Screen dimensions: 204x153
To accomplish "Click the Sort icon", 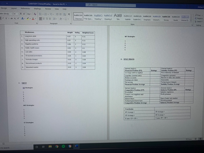I will [x=65, y=14].
